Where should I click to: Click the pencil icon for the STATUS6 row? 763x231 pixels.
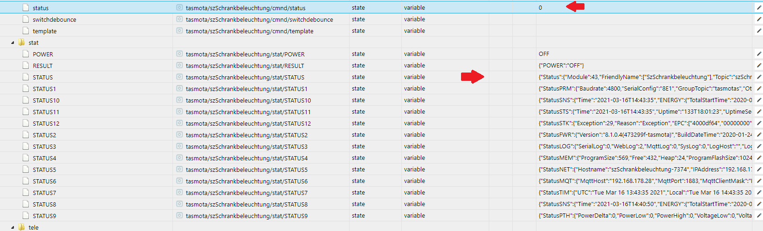[758, 181]
